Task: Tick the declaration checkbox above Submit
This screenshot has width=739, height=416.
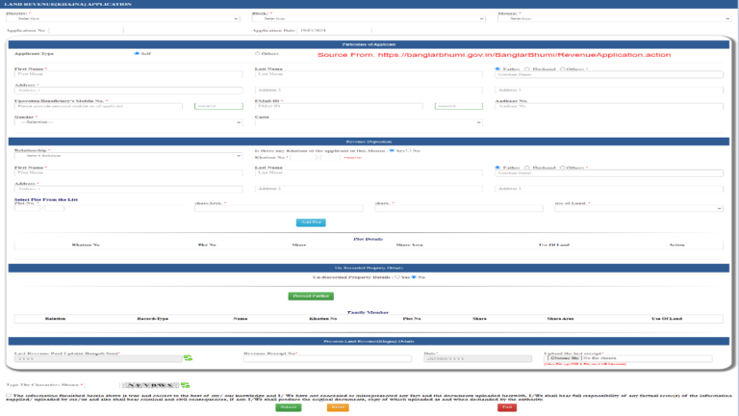Action: click(8, 395)
